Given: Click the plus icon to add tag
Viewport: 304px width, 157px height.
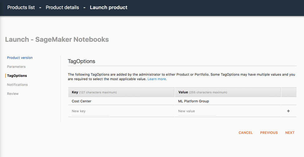Looking at the screenshot, I should click(x=288, y=111).
